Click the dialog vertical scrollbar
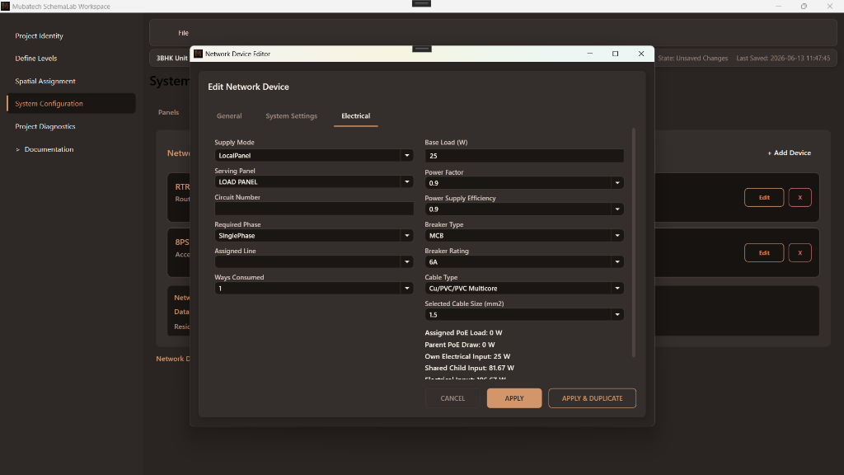844x475 pixels. [x=634, y=242]
